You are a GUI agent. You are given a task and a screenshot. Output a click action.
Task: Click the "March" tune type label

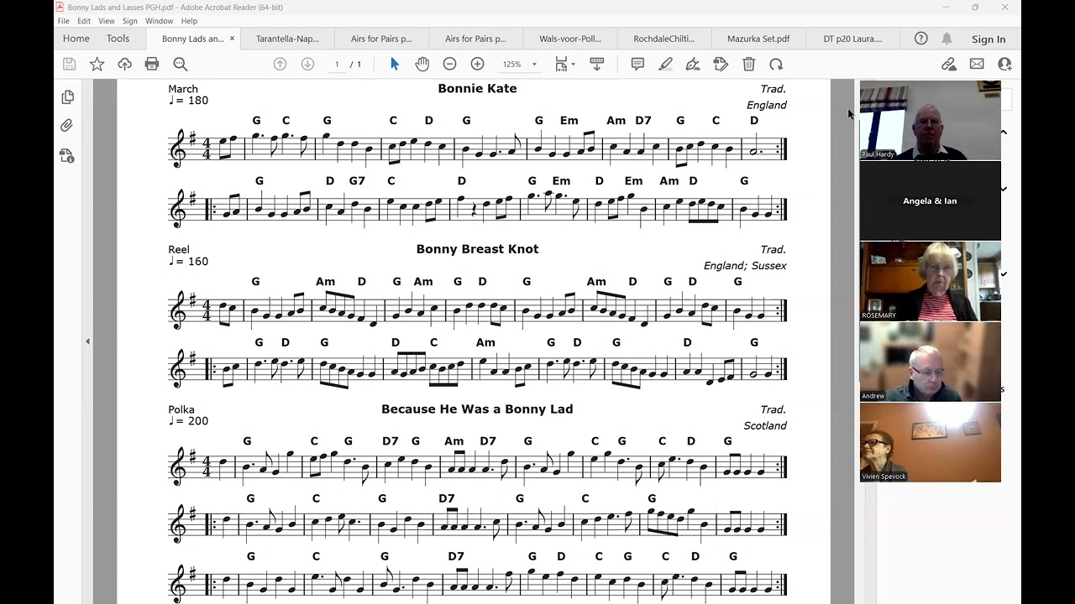[183, 89]
